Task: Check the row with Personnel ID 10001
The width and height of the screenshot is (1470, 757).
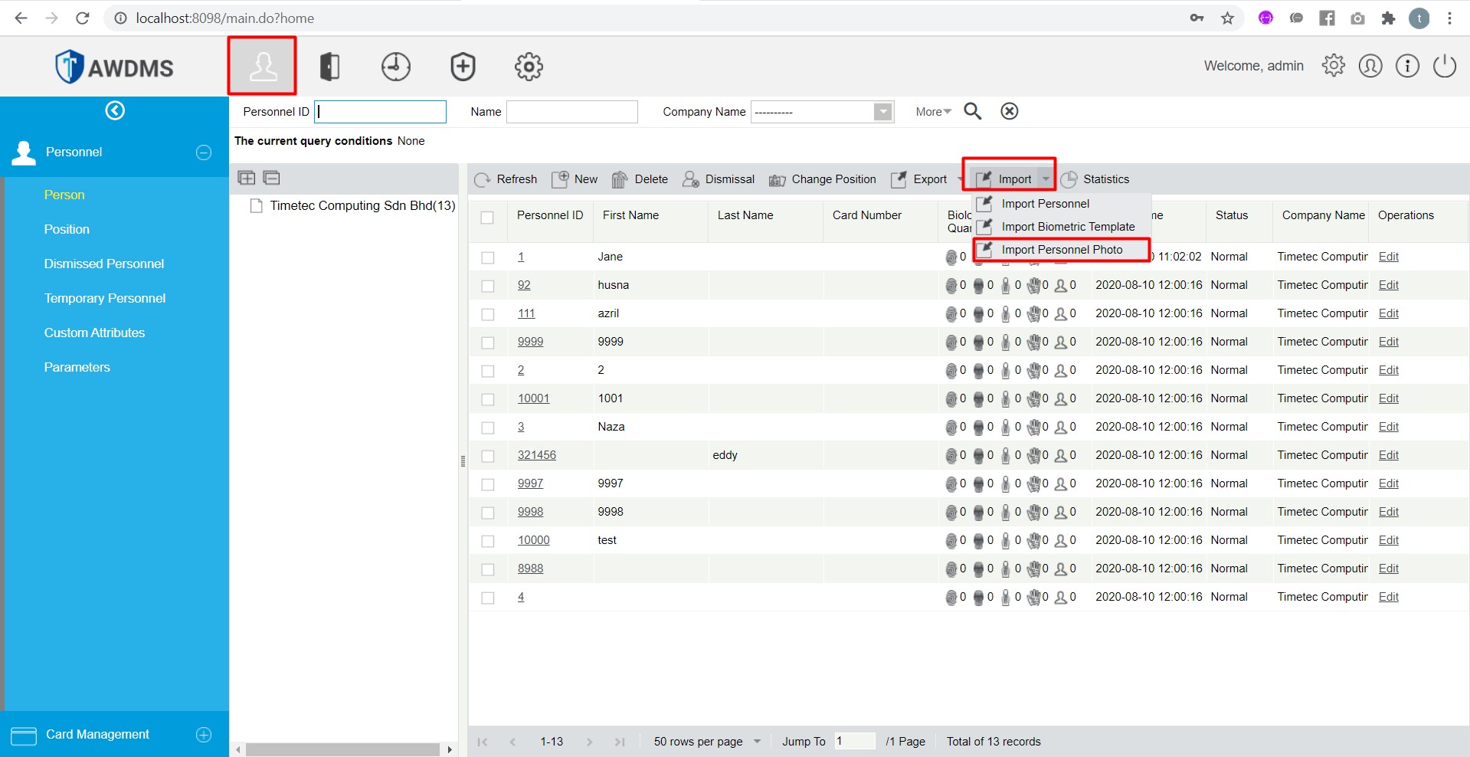Action: (487, 399)
